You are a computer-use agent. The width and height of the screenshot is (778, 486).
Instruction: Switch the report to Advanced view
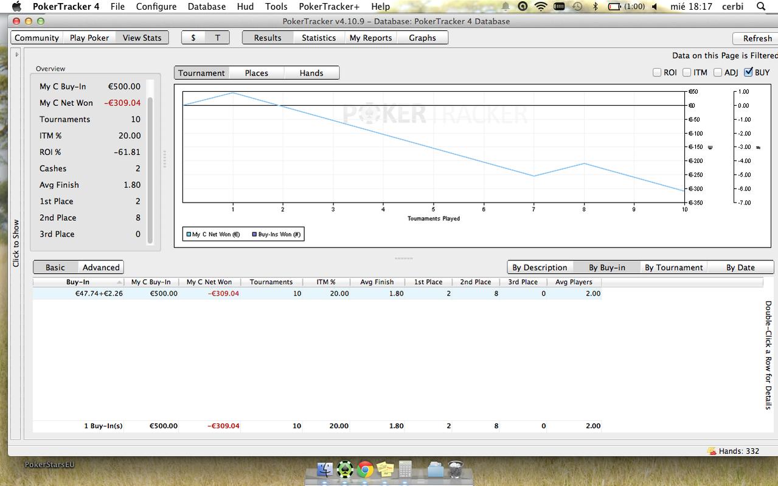tap(101, 267)
